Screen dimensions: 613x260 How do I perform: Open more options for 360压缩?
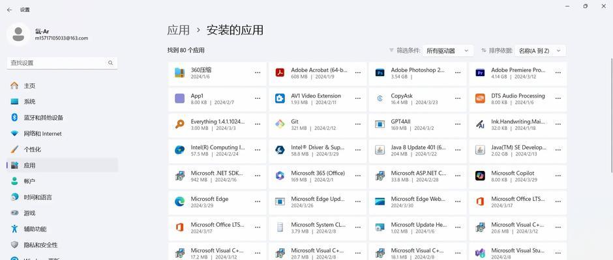coord(258,73)
